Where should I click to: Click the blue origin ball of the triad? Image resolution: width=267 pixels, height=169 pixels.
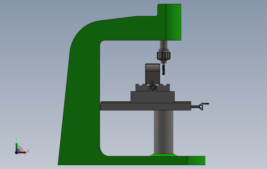click(x=16, y=152)
